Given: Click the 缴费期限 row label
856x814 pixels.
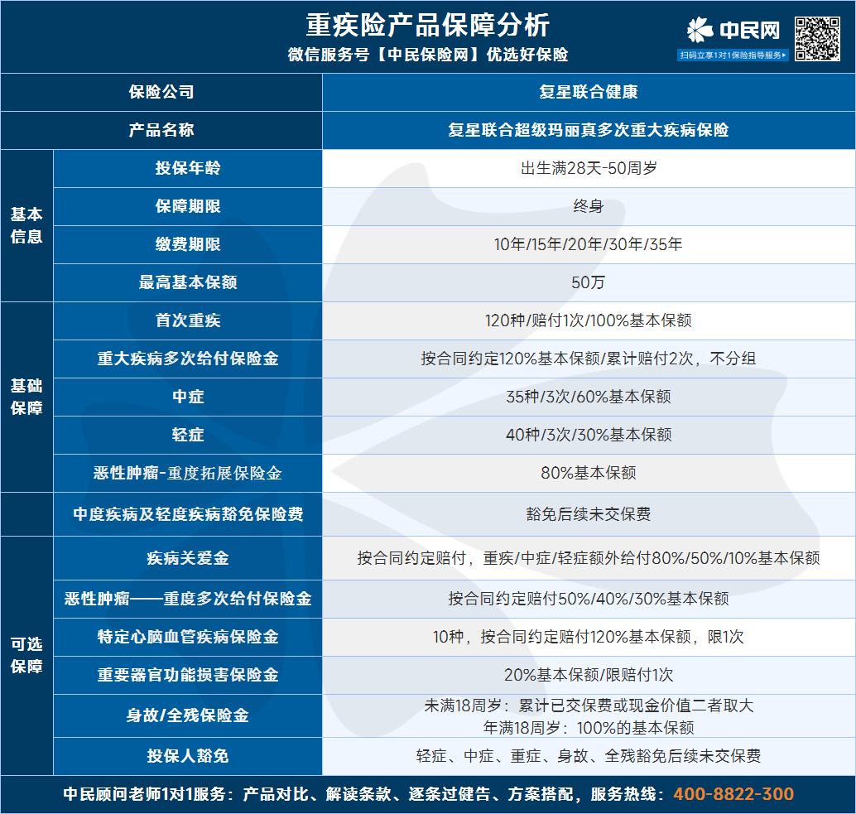Looking at the screenshot, I should (188, 244).
